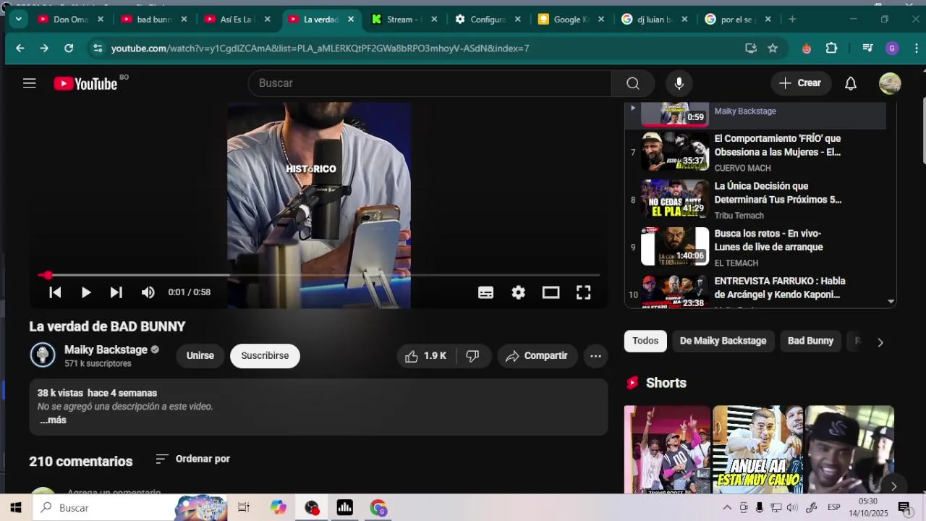Focus the YouTube Buscar search field
This screenshot has width=926, height=521.
(430, 83)
